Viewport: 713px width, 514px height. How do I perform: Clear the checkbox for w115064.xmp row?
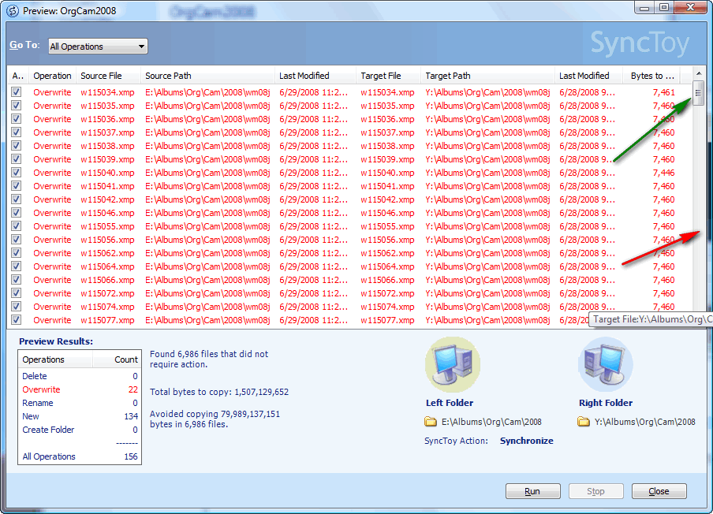pos(17,266)
